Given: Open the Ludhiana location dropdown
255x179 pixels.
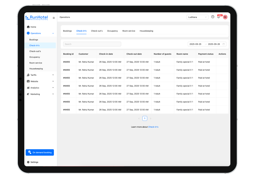Looking at the screenshot, I should (197, 17).
